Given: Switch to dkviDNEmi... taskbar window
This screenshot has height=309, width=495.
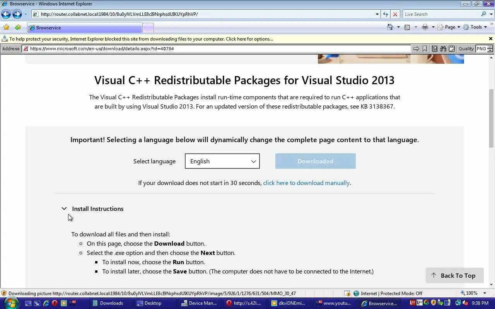Looking at the screenshot, I should pyautogui.click(x=289, y=303).
